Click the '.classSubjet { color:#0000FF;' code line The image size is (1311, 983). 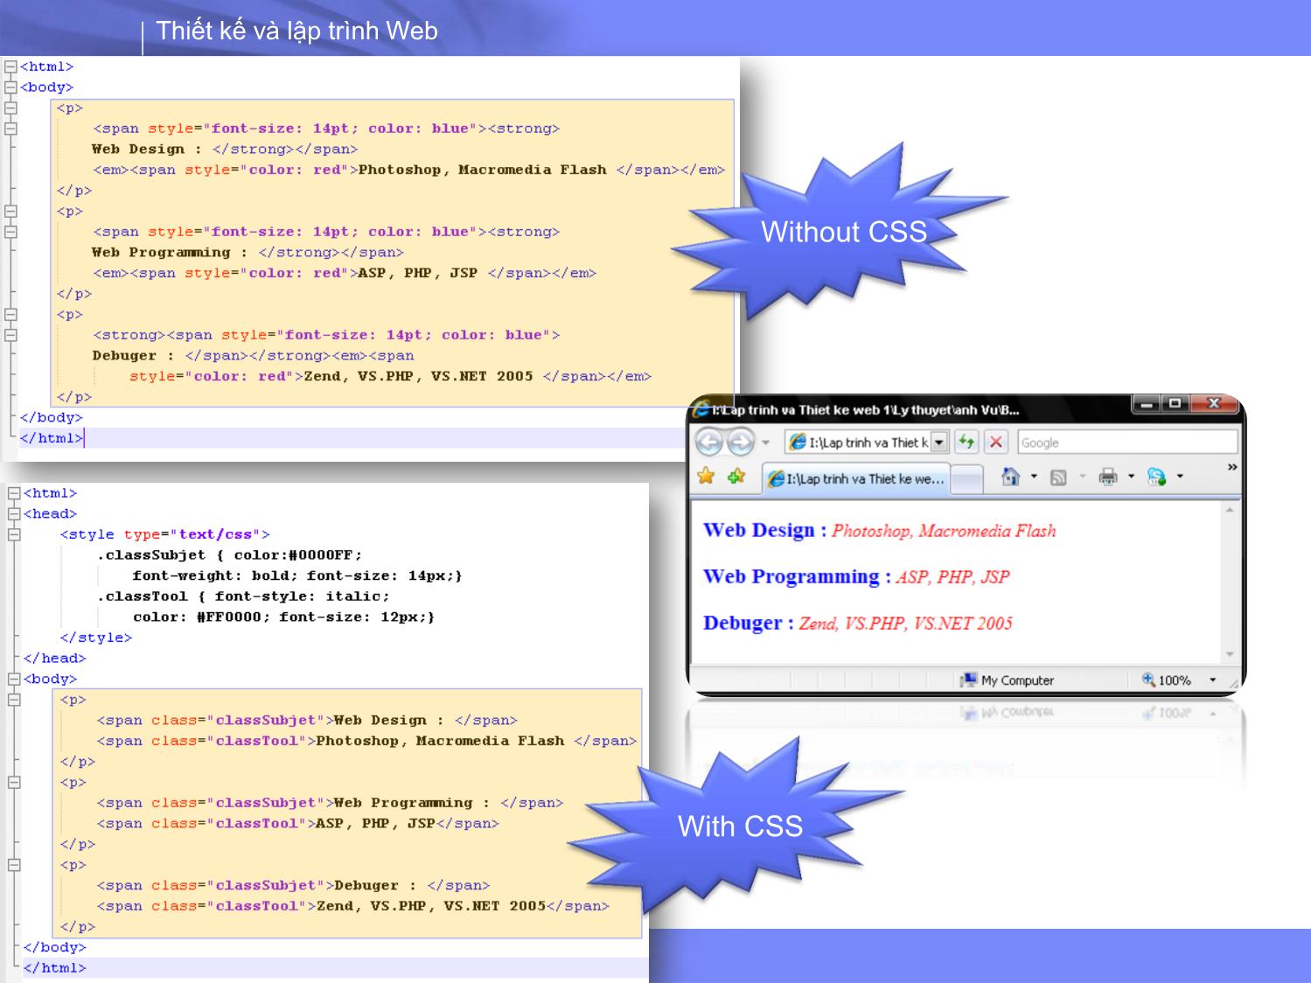point(229,555)
